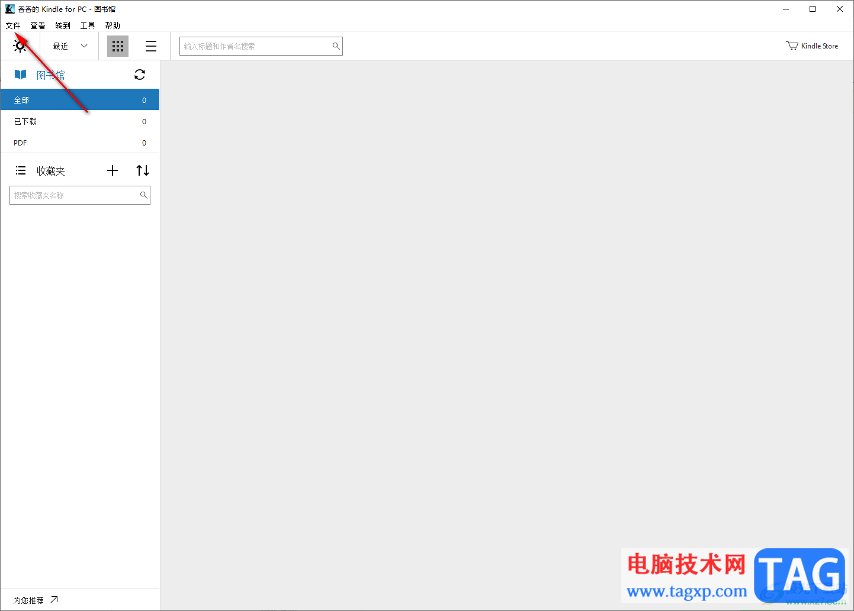Open the Kindle Store
The height and width of the screenshot is (611, 854).
point(812,46)
